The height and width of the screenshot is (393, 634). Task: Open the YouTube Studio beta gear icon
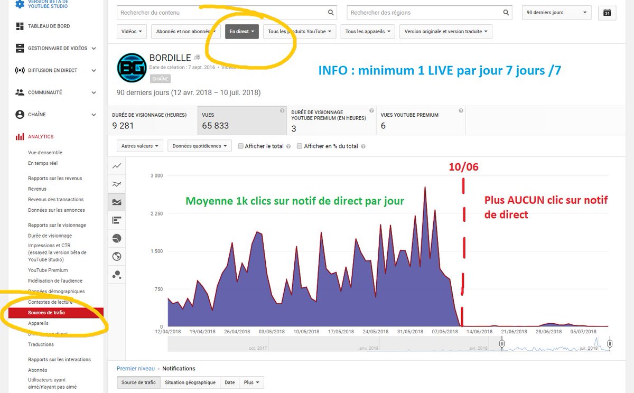coord(20,4)
